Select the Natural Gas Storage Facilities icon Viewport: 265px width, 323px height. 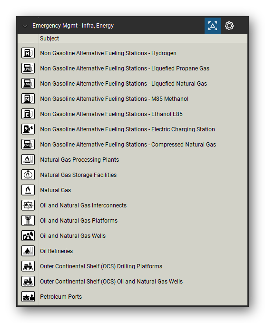click(x=28, y=175)
